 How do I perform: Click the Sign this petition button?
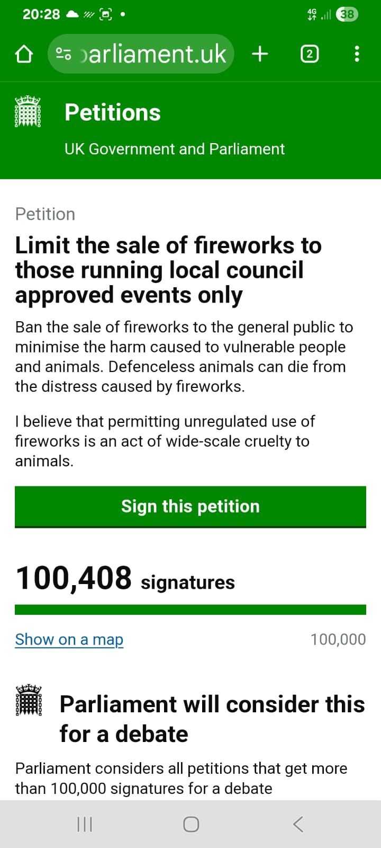click(190, 506)
